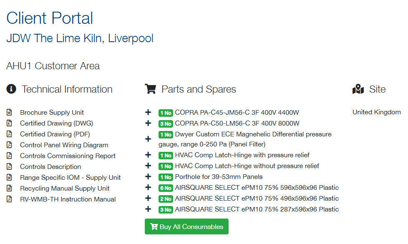Screen dimensions: 408x244
Task: Open the Controls Description document link
Action: tap(50, 167)
